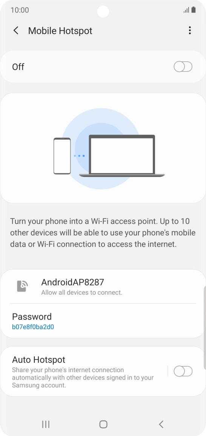This screenshot has height=436, width=206.
Task: Tap the home navigation button
Action: (103, 424)
